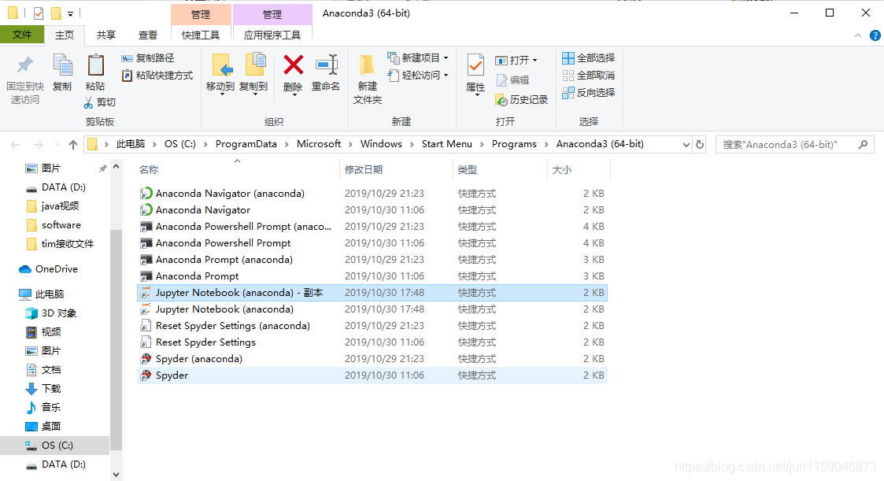
Task: Refresh the address bar location
Action: 700,144
